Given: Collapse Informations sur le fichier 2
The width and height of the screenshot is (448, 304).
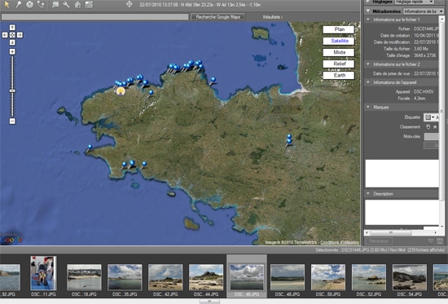Looking at the screenshot, I should [368, 64].
